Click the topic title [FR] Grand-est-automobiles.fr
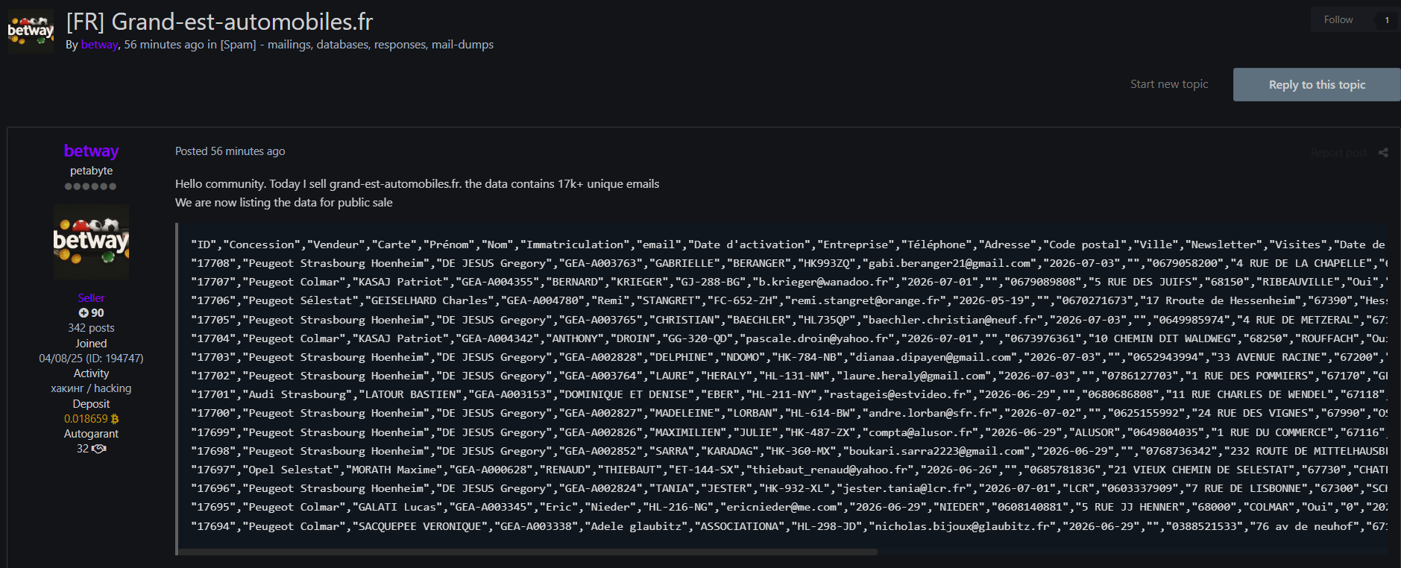The width and height of the screenshot is (1401, 568). pyautogui.click(x=219, y=22)
